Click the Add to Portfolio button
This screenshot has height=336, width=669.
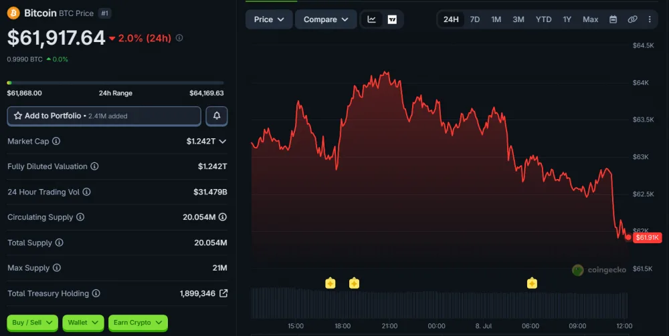[104, 116]
